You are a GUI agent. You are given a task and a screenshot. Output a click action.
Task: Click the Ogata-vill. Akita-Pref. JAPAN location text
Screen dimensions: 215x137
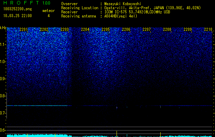[x=152, y=8]
